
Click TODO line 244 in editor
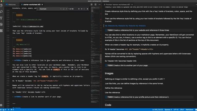tap(48, 60)
